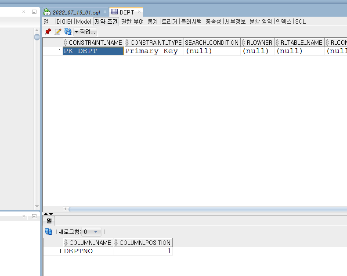Click refresh icon in the lower 열 panel
Viewport: 347px width, 276px height.
48,232
